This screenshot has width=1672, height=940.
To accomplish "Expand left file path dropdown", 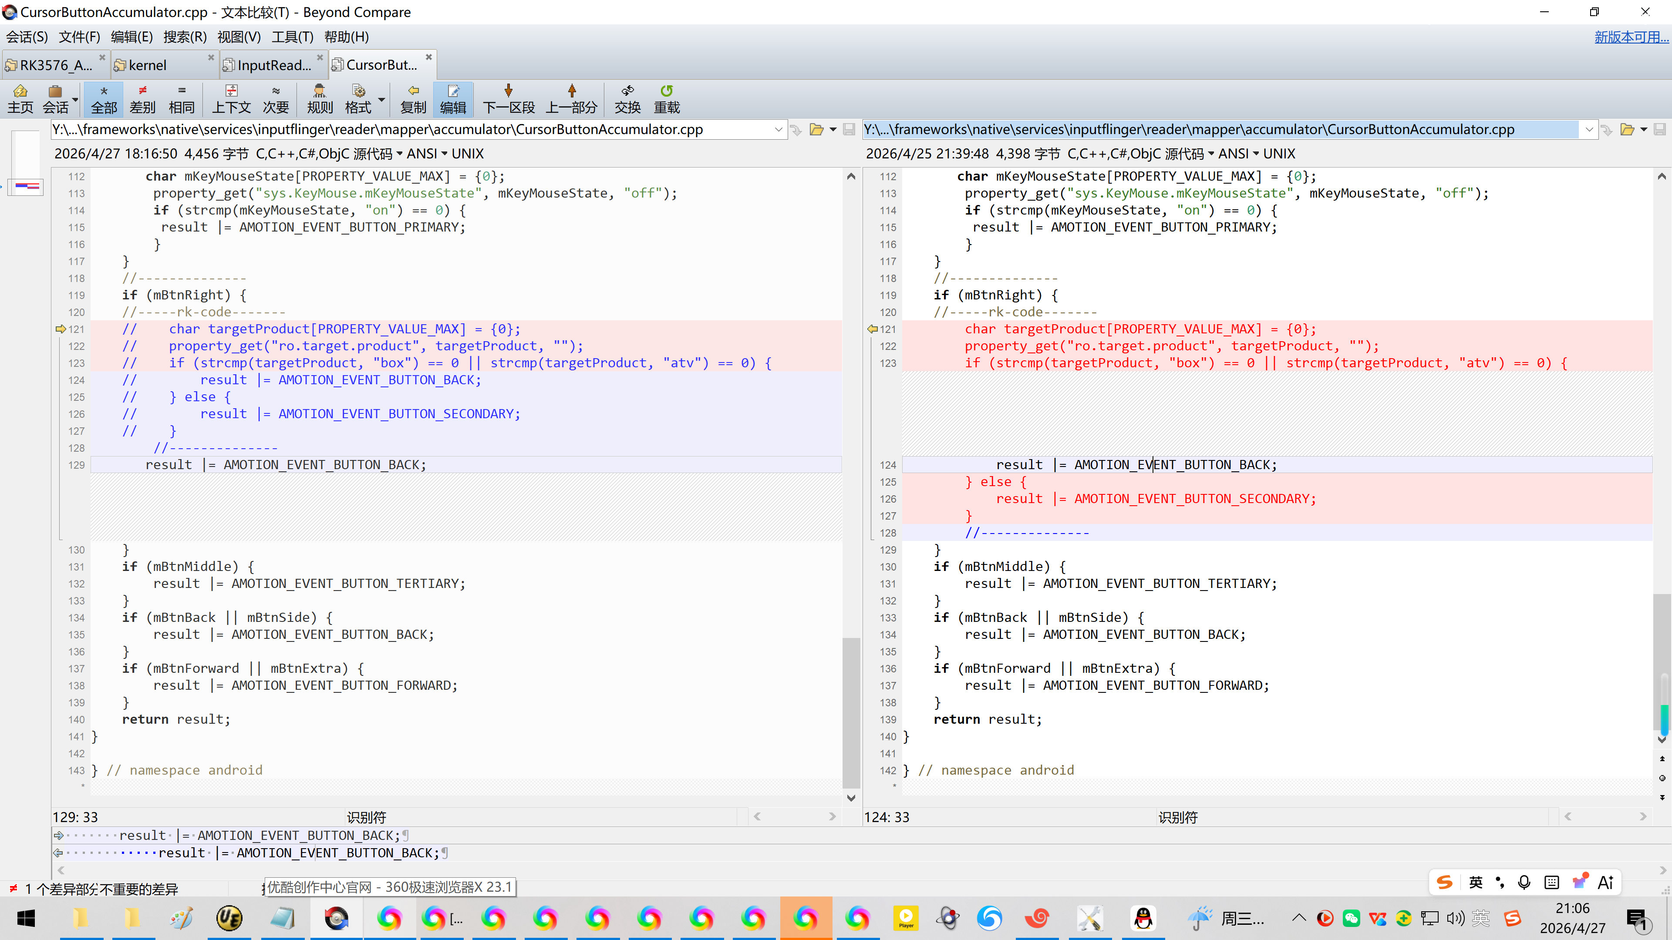I will click(778, 130).
